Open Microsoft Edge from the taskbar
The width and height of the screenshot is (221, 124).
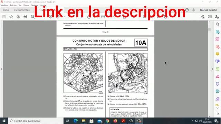(x=76, y=121)
